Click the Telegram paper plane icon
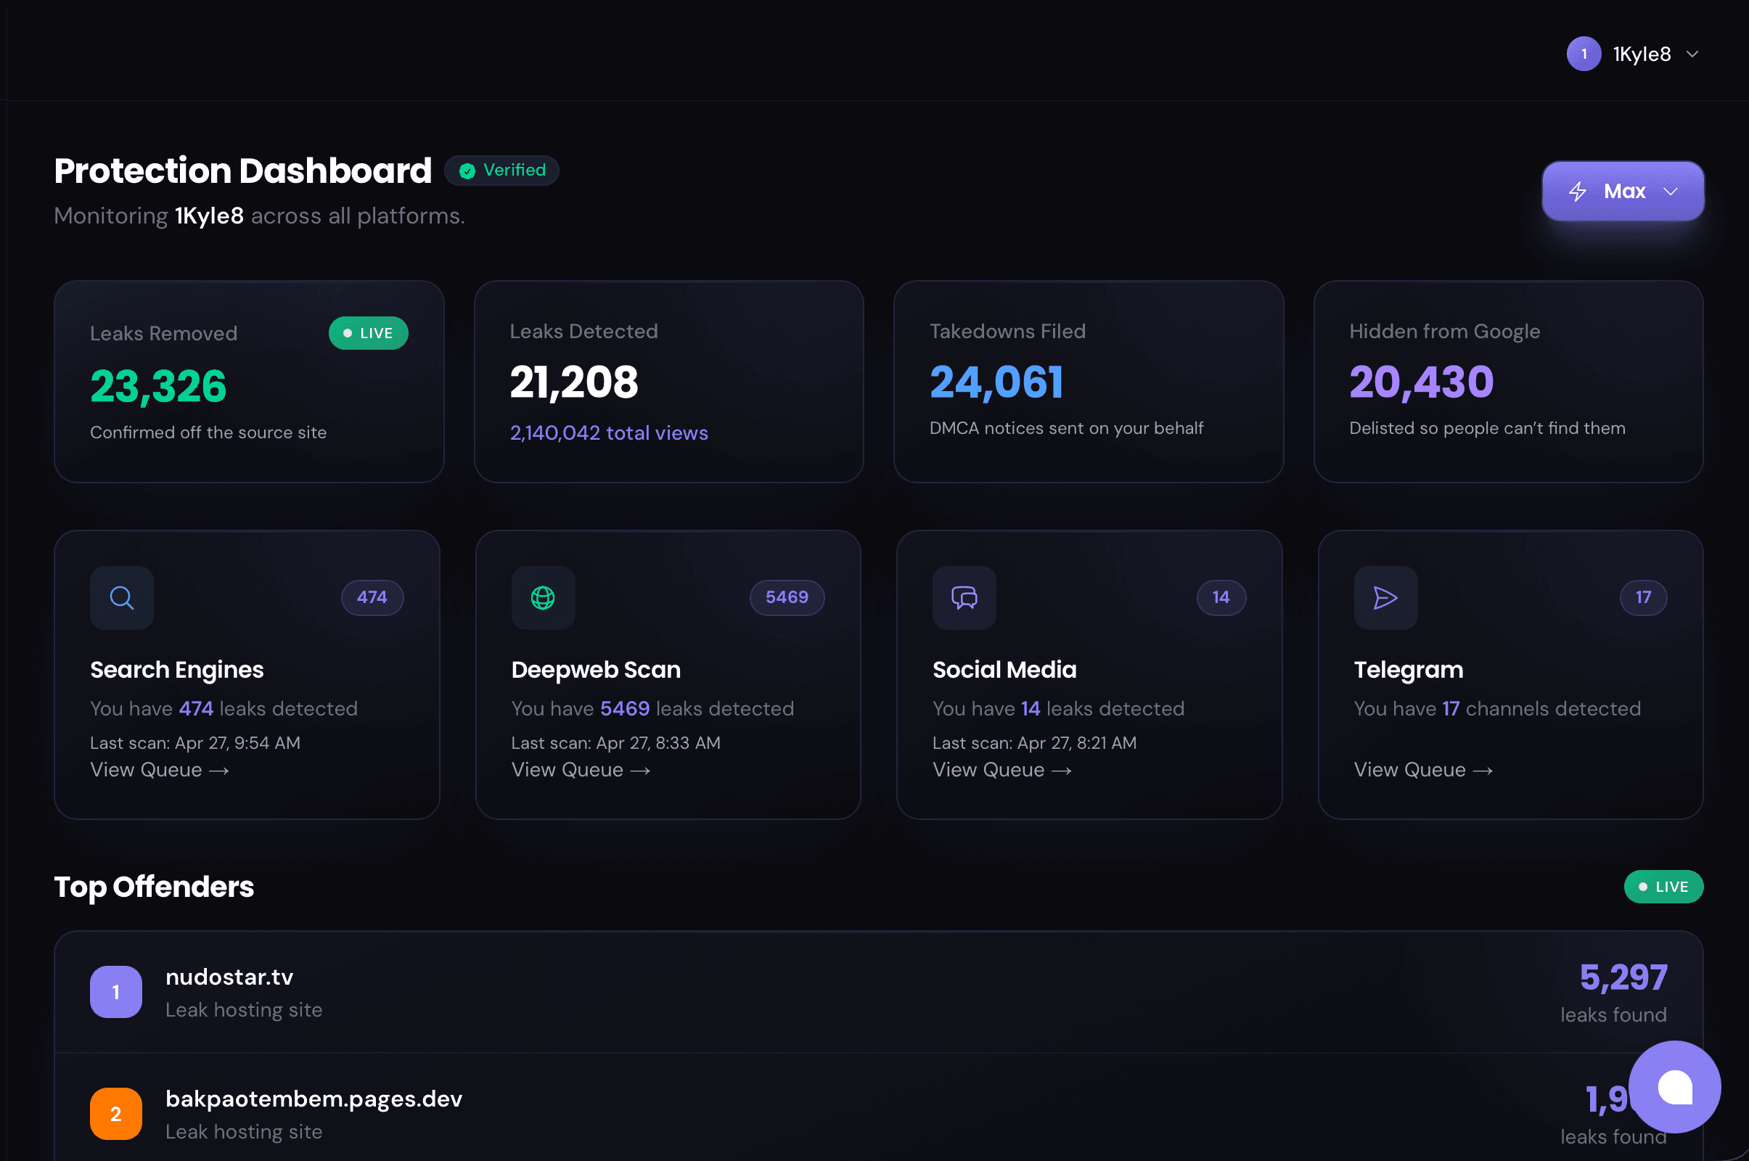Image resolution: width=1749 pixels, height=1161 pixels. point(1385,597)
